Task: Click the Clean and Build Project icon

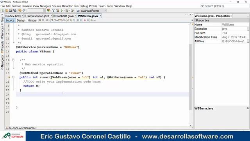Action: (57, 11)
